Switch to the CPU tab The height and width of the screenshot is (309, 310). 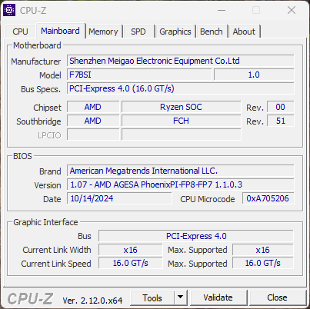pyautogui.click(x=20, y=32)
